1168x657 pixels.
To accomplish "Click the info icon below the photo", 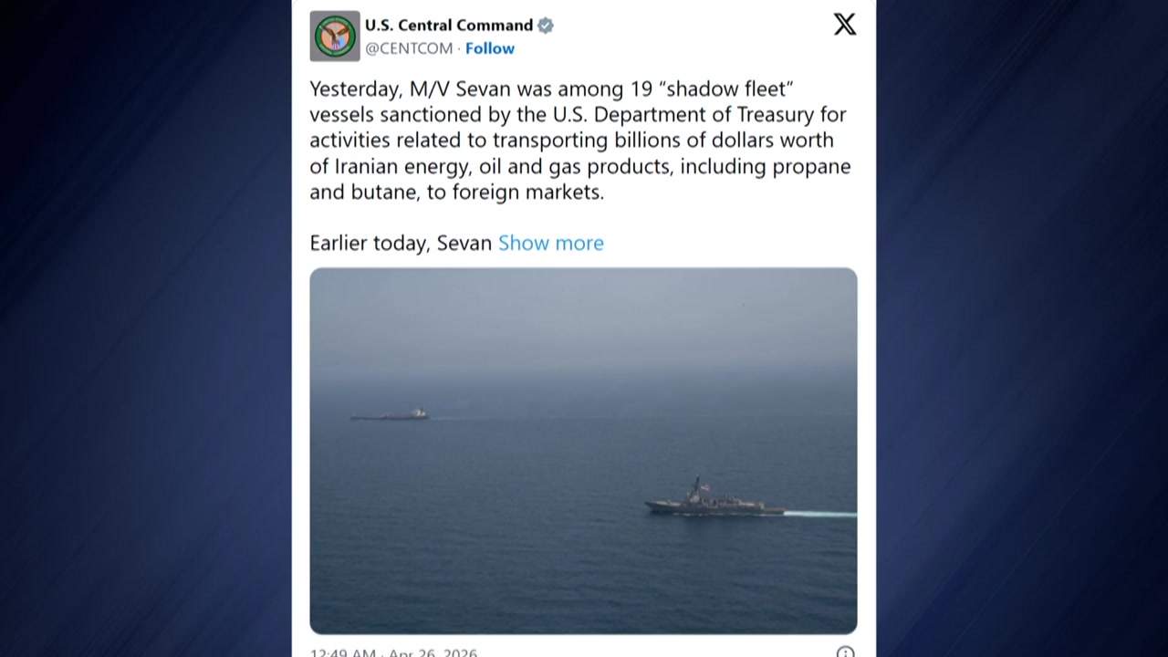I will [845, 652].
